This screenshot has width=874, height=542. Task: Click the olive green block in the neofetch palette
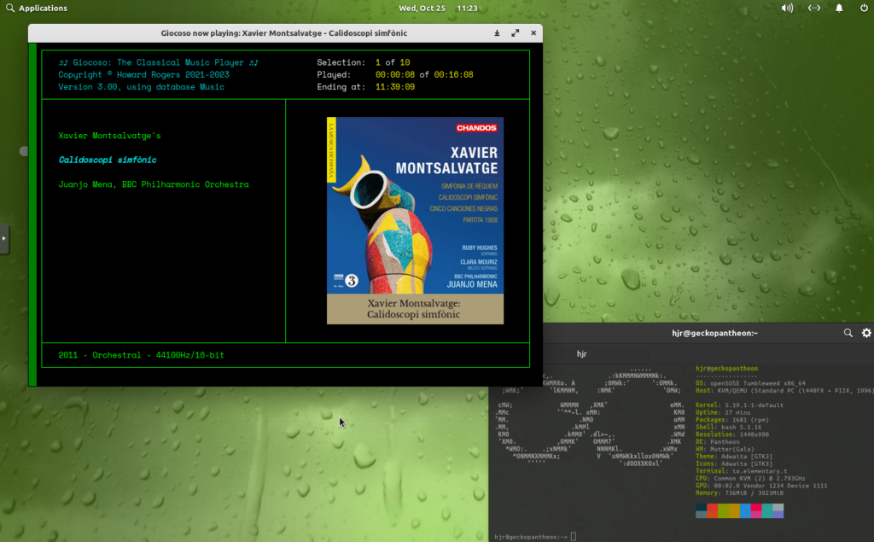pyautogui.click(x=723, y=510)
